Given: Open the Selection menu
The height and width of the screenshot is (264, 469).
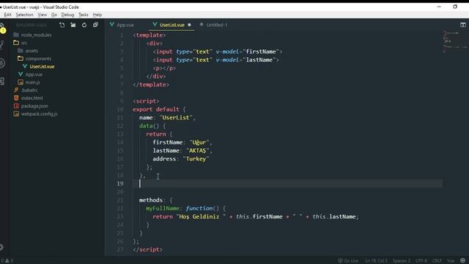Looking at the screenshot, I should (24, 15).
